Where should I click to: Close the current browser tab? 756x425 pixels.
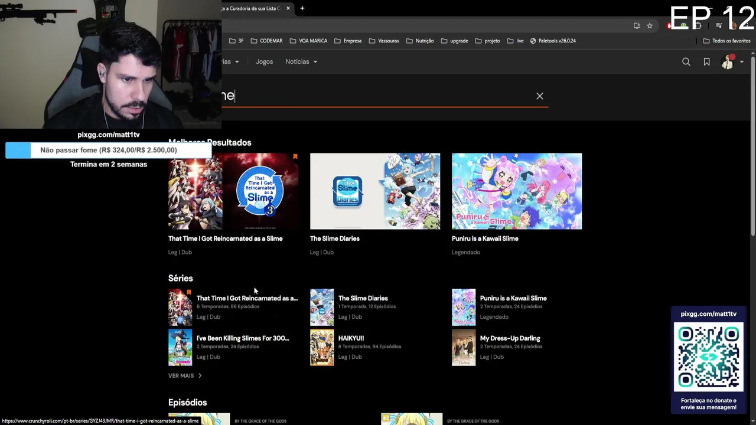288,8
